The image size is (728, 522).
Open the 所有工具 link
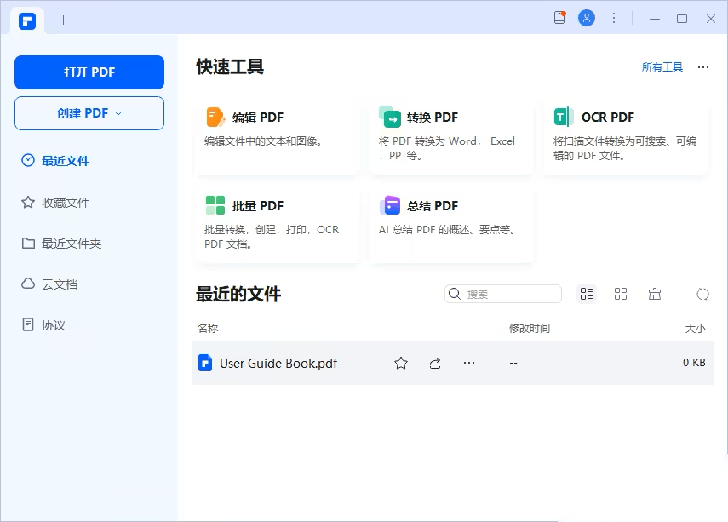pyautogui.click(x=662, y=67)
